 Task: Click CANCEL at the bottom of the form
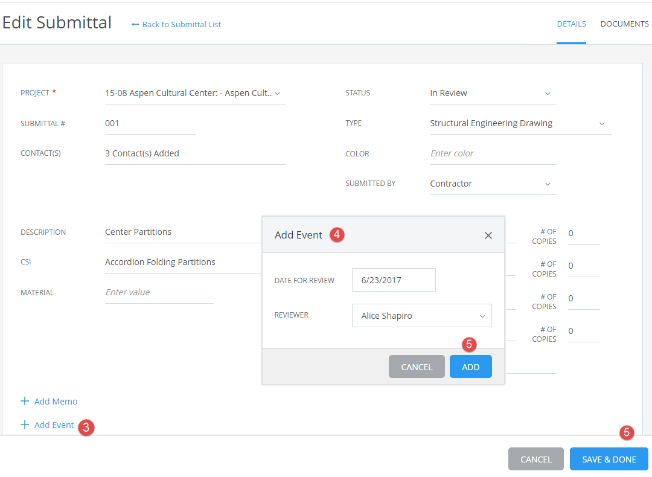[535, 459]
